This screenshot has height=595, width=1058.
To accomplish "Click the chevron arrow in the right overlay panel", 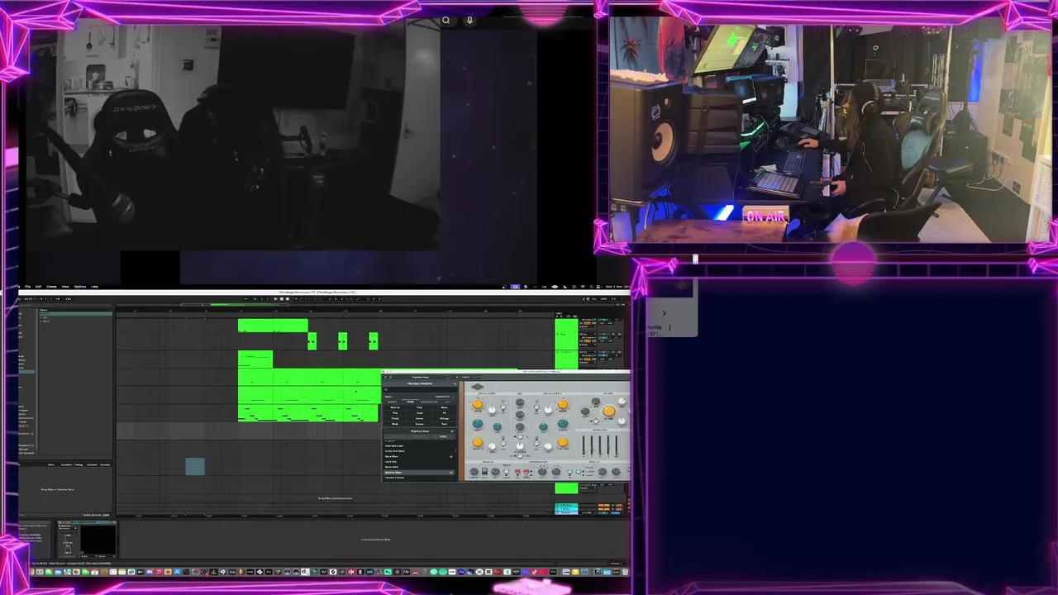I will coord(664,313).
